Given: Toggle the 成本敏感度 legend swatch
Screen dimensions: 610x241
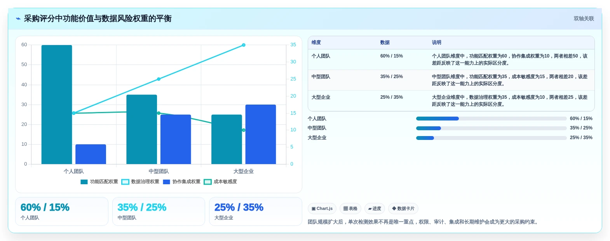Looking at the screenshot, I should pos(207,182).
